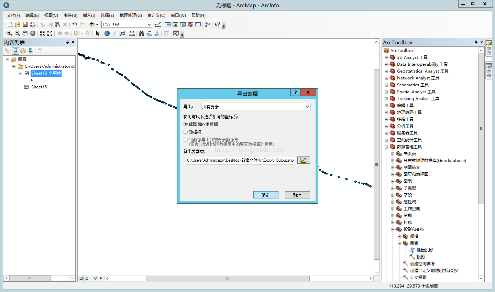
Task: Select List By Source in contents panel
Action: point(15,51)
